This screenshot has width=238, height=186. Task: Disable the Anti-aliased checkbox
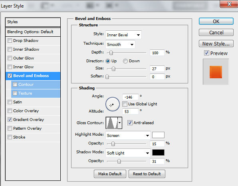130,123
